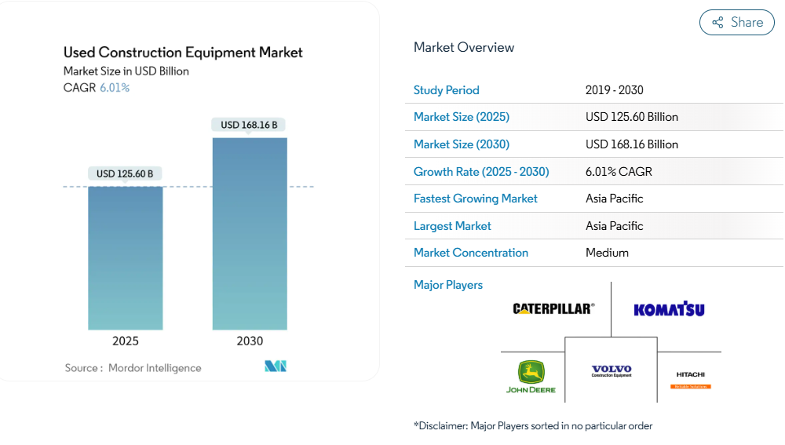Click the 2025 bar in chart
The width and height of the screenshot is (785, 445).
tap(126, 257)
